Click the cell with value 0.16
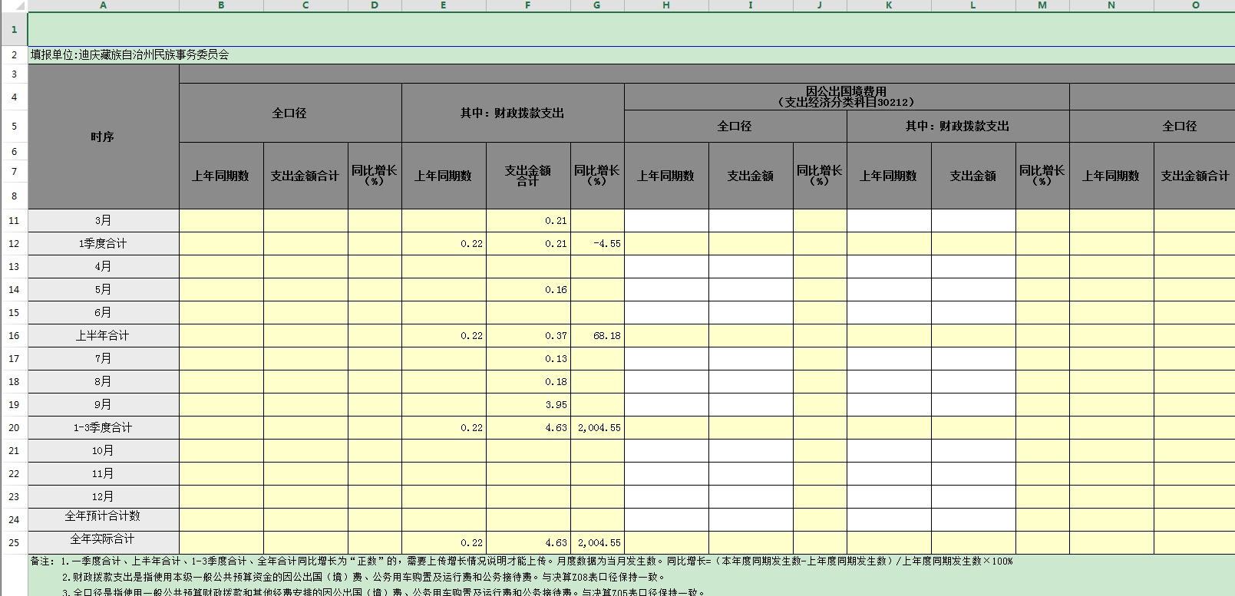Screen dimensions: 1235x596 coord(528,290)
